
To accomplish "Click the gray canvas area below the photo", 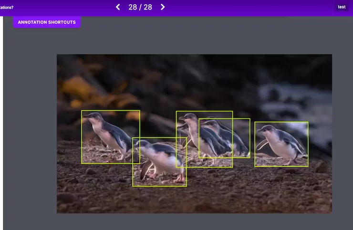I will tap(191, 221).
